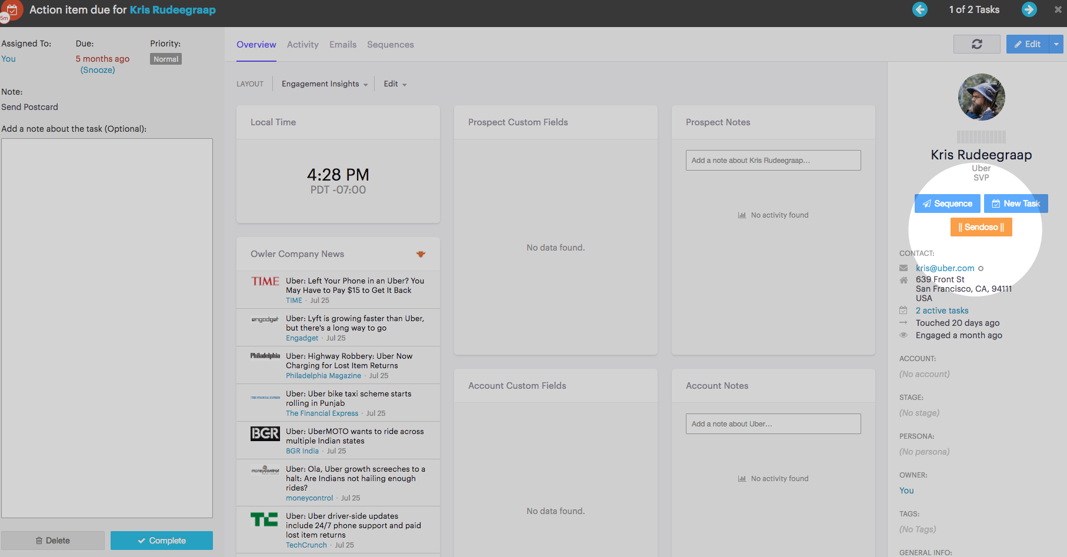Screen dimensions: 1067x557
Task: Click the arrow icon beside Touched 20 days ago
Action: [x=904, y=322]
